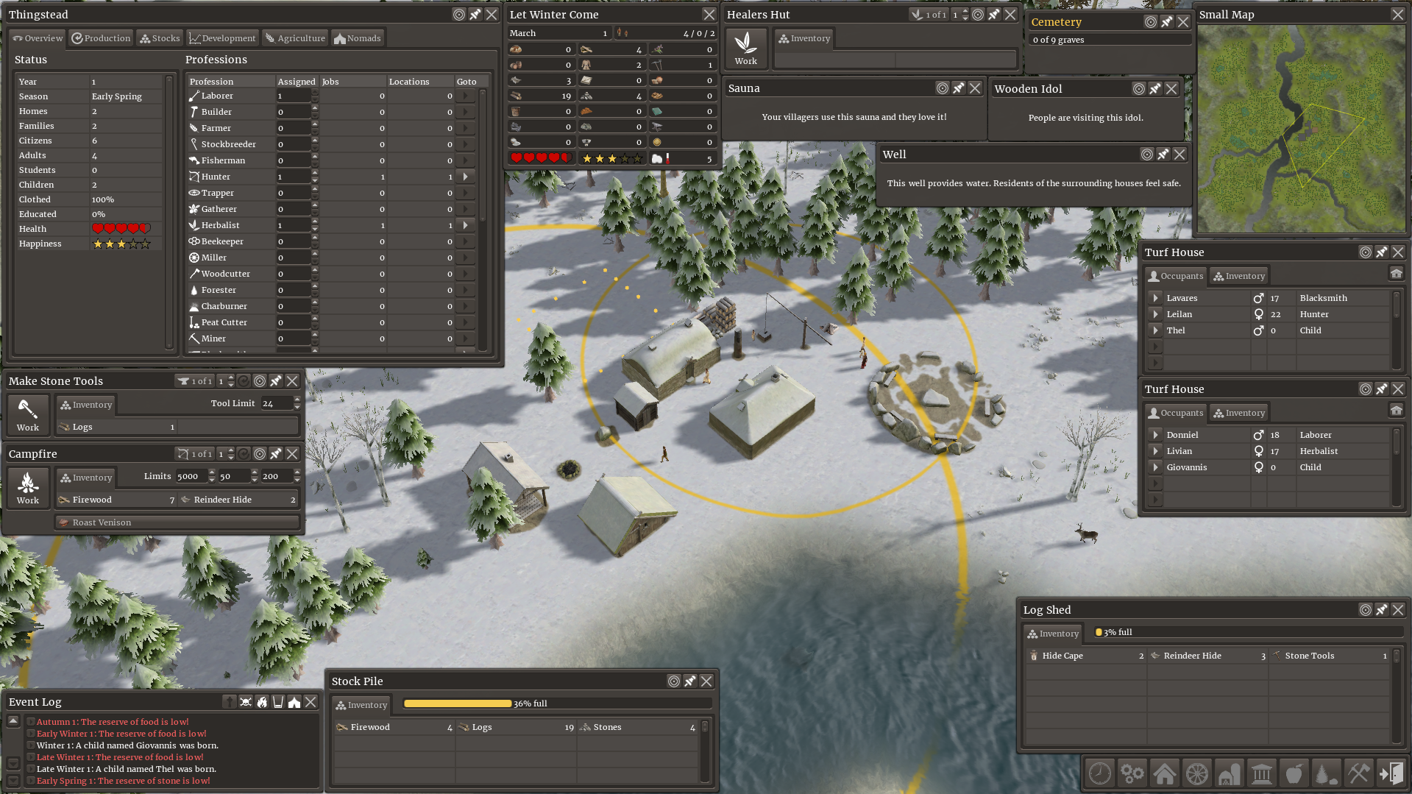1412x794 pixels.
Task: Open the pickaxe and axe tools menu
Action: [1358, 773]
